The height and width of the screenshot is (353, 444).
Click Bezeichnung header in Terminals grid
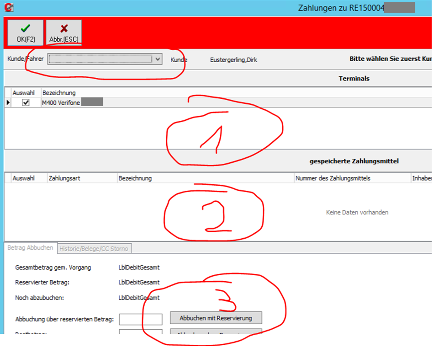point(59,93)
